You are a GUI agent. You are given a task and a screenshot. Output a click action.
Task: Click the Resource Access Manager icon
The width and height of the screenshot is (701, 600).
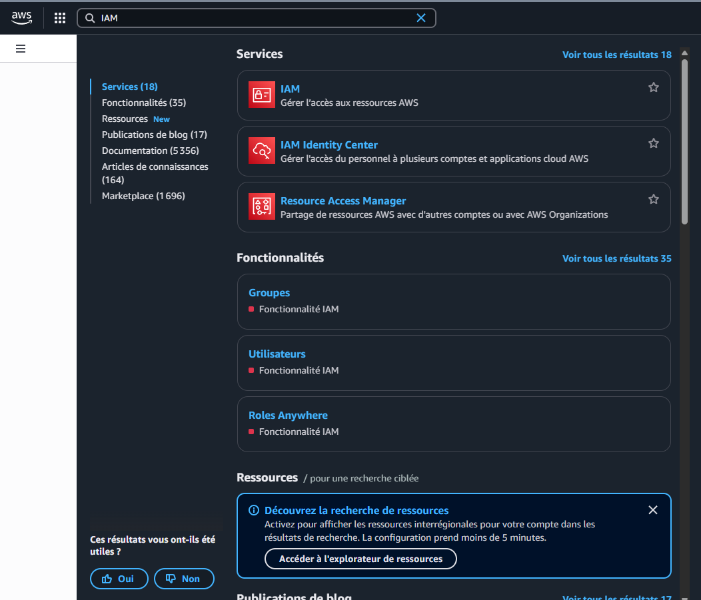pyautogui.click(x=262, y=207)
